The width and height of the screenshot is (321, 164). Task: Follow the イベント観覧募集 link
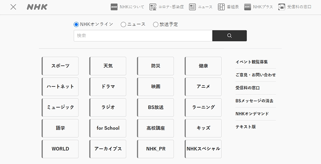(252, 62)
